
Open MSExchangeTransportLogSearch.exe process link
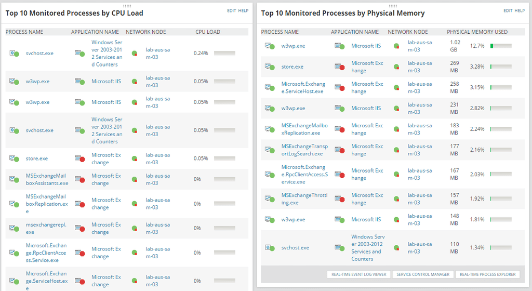[x=304, y=150]
